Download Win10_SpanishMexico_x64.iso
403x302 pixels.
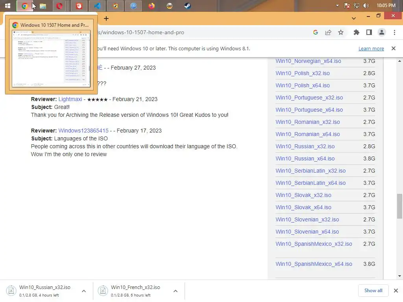[314, 264]
